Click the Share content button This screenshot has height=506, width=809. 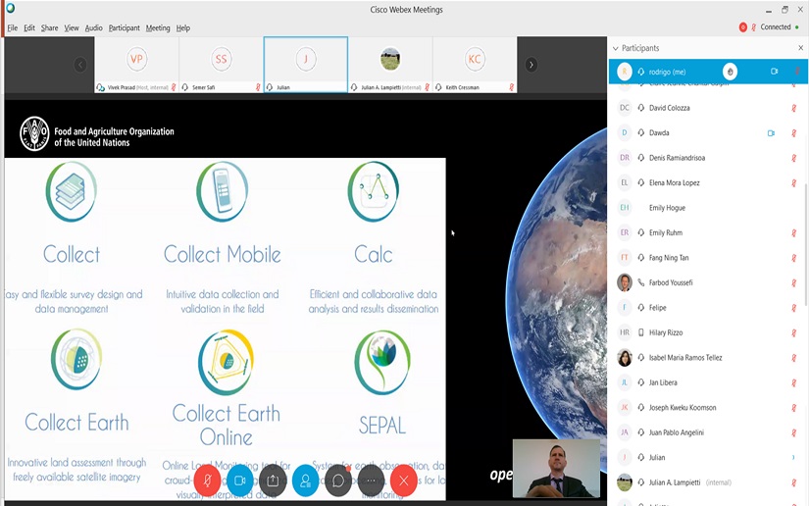coord(273,481)
